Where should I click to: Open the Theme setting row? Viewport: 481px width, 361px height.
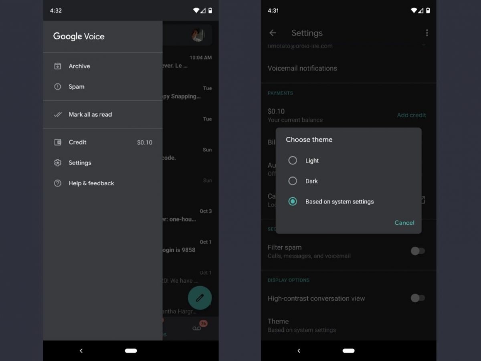coord(349,325)
